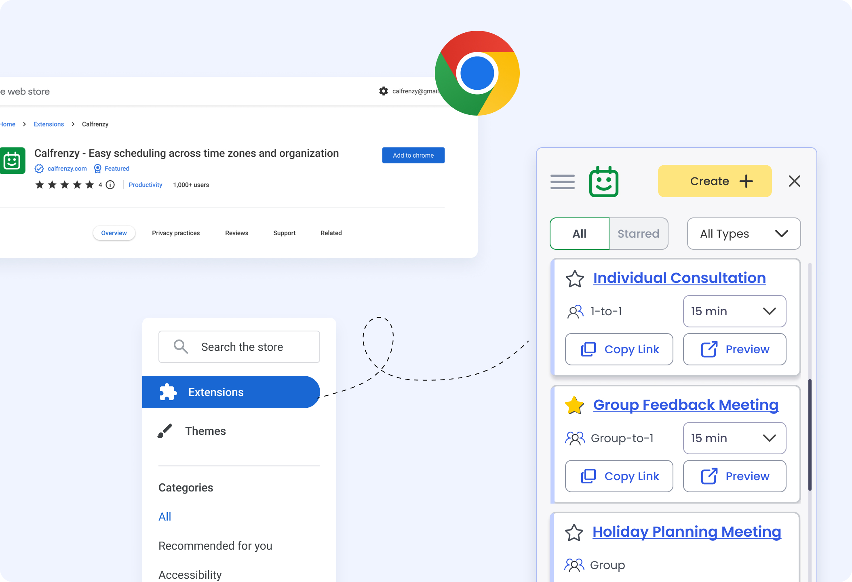This screenshot has width=852, height=582.
Task: Preview the Individual Consultation meeting
Action: 734,349
